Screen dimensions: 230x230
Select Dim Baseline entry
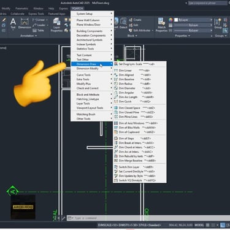(140, 79)
